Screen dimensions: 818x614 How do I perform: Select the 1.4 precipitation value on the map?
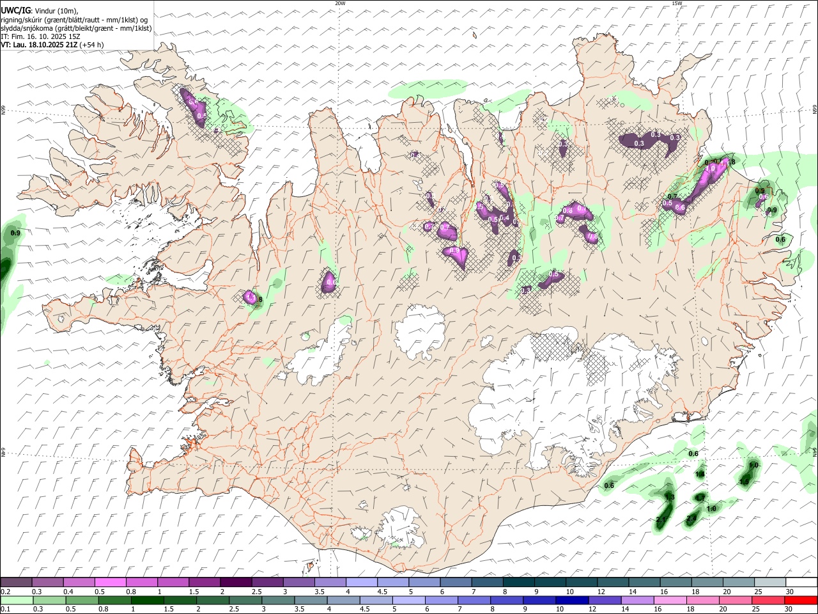(700, 474)
